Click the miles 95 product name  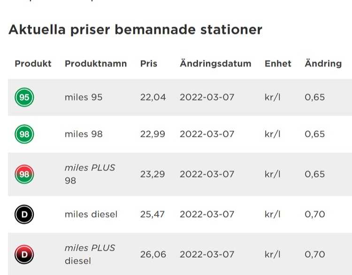coord(84,97)
